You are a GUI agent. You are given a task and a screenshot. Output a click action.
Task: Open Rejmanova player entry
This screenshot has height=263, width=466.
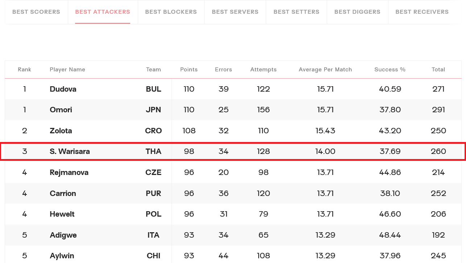69,172
